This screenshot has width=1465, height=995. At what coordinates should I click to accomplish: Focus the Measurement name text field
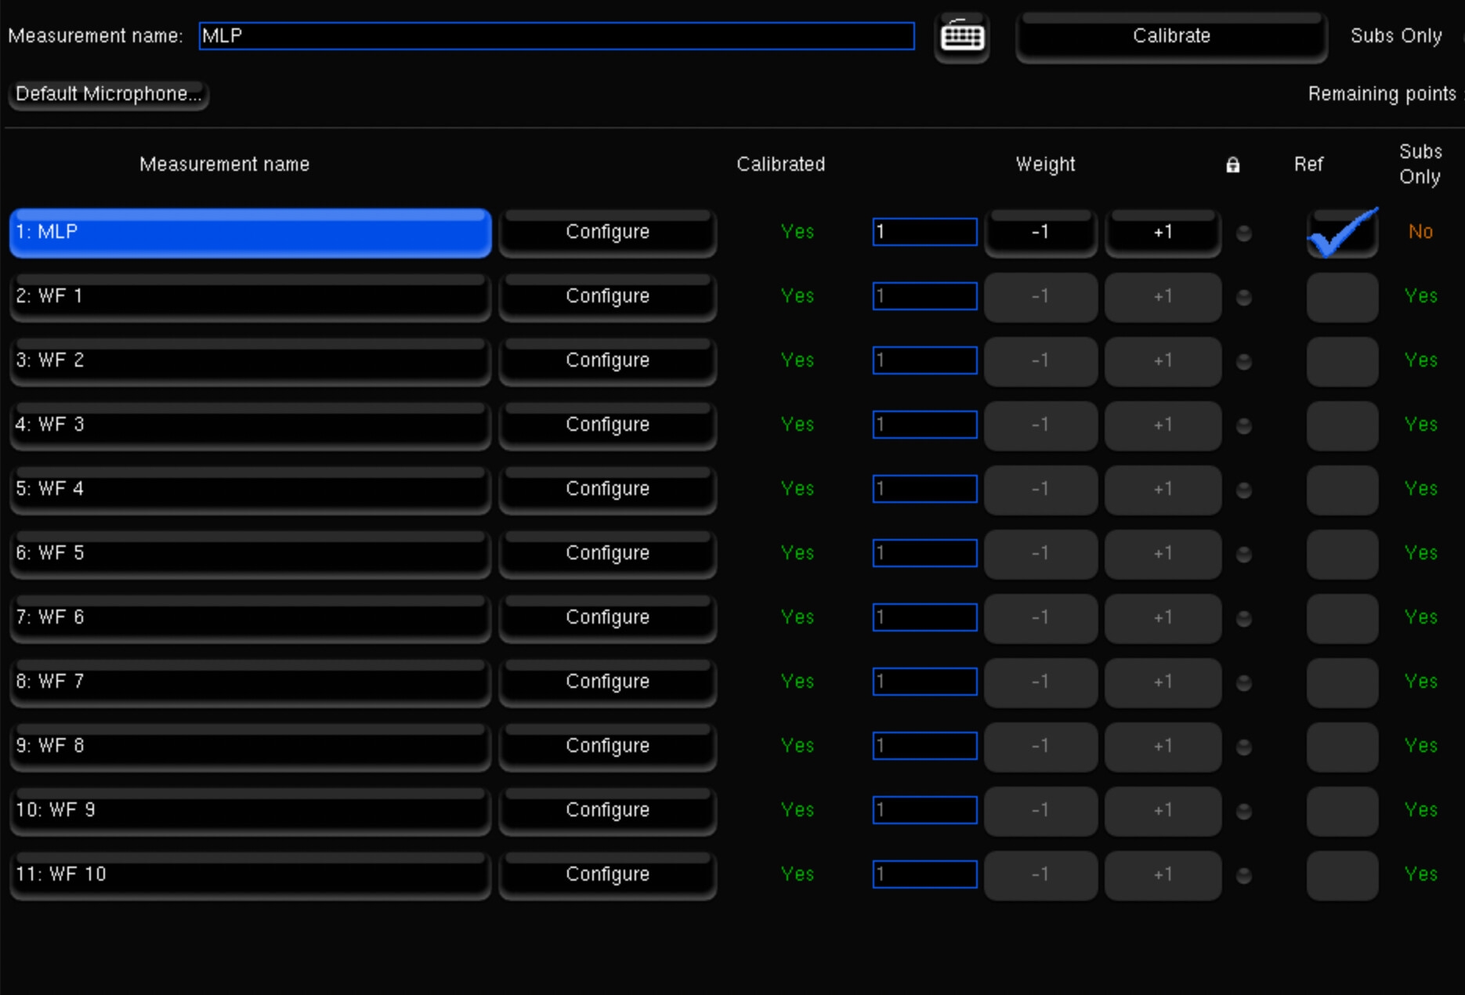[556, 36]
